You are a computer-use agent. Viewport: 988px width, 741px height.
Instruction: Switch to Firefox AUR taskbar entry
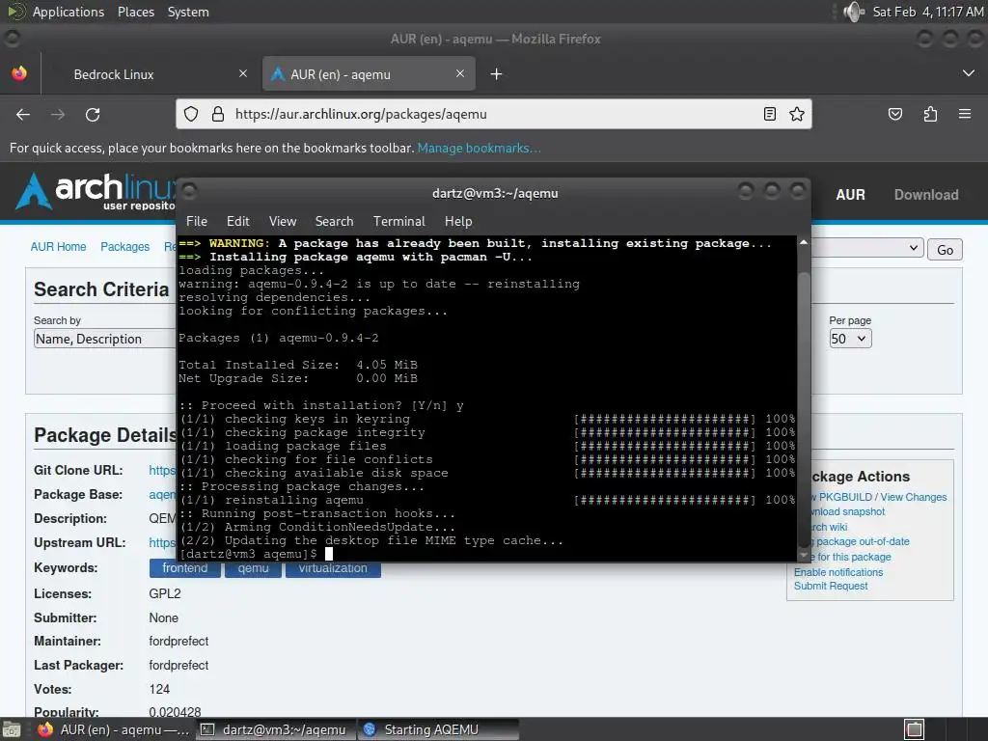114,729
